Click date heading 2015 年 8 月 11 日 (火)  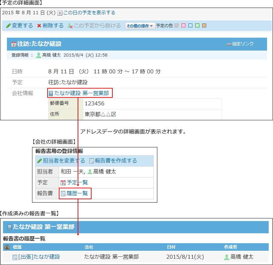point(29,13)
